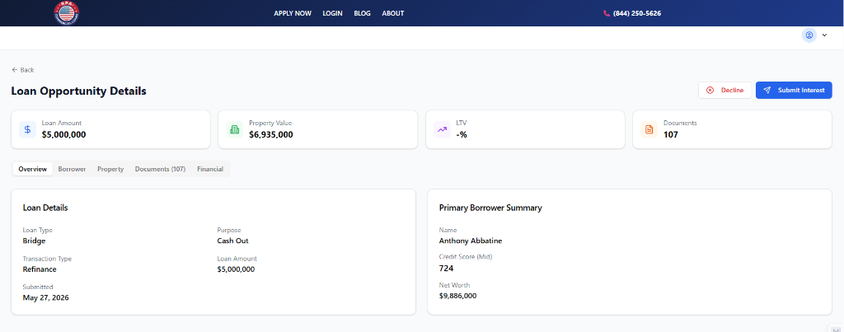Click the Back arrow link
This screenshot has height=332, width=844.
point(22,70)
